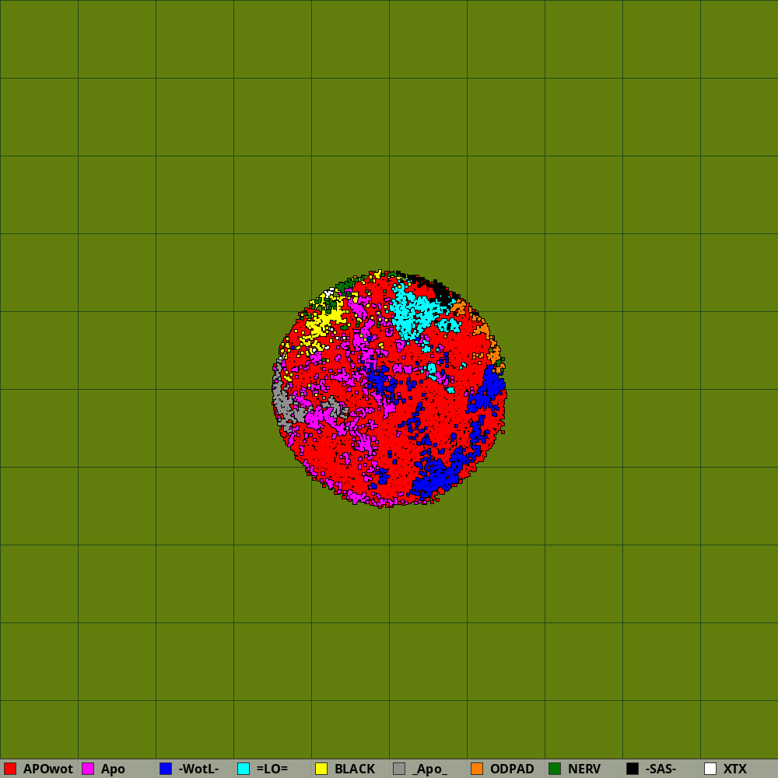Select the _Apo_ legend label
The width and height of the screenshot is (778, 778).
(x=429, y=769)
